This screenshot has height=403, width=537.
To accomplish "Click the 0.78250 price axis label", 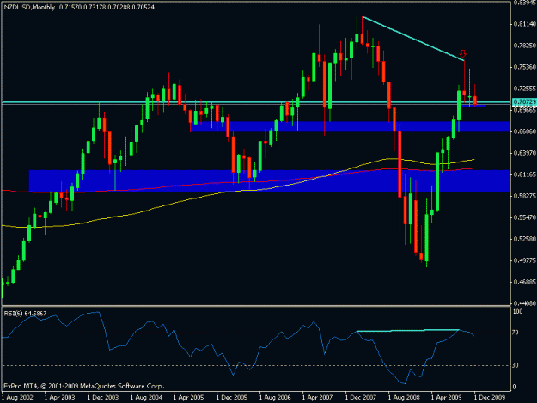I will click(x=524, y=46).
